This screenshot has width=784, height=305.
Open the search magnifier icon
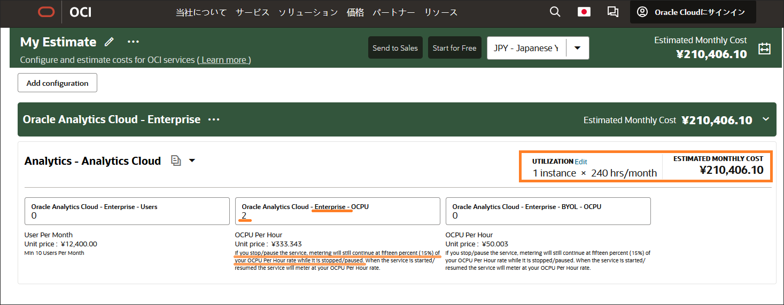pos(555,12)
